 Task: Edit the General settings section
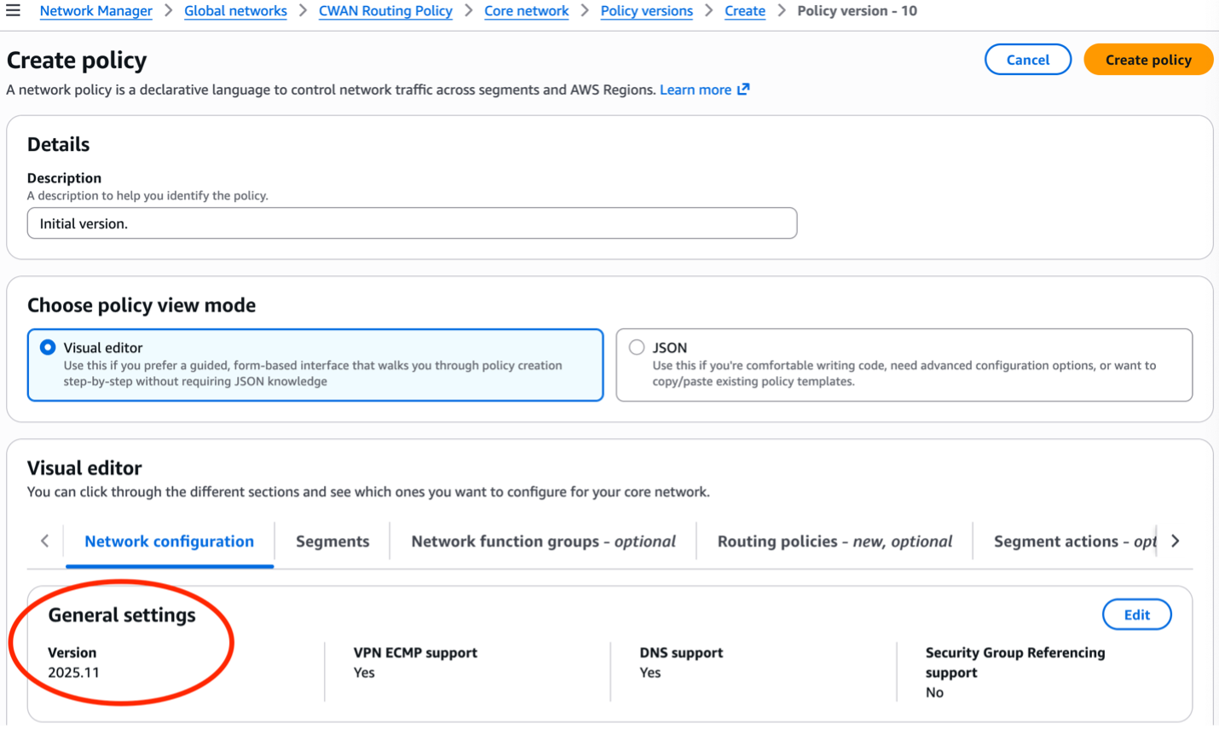point(1137,614)
